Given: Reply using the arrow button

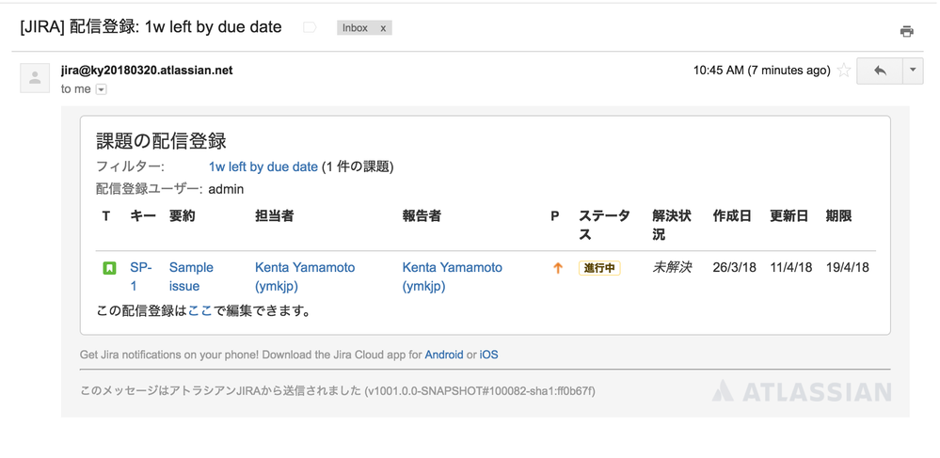Looking at the screenshot, I should [880, 71].
